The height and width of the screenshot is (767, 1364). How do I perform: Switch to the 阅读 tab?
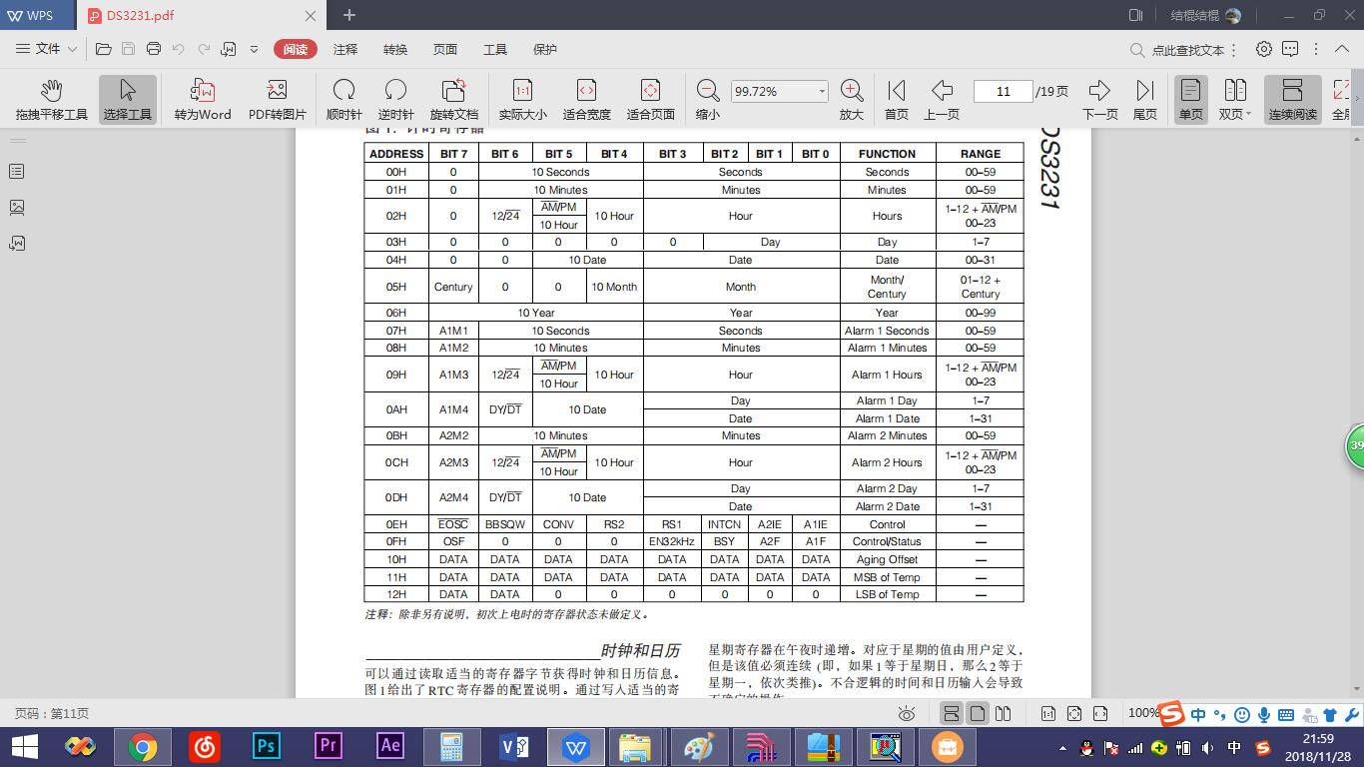coord(296,49)
